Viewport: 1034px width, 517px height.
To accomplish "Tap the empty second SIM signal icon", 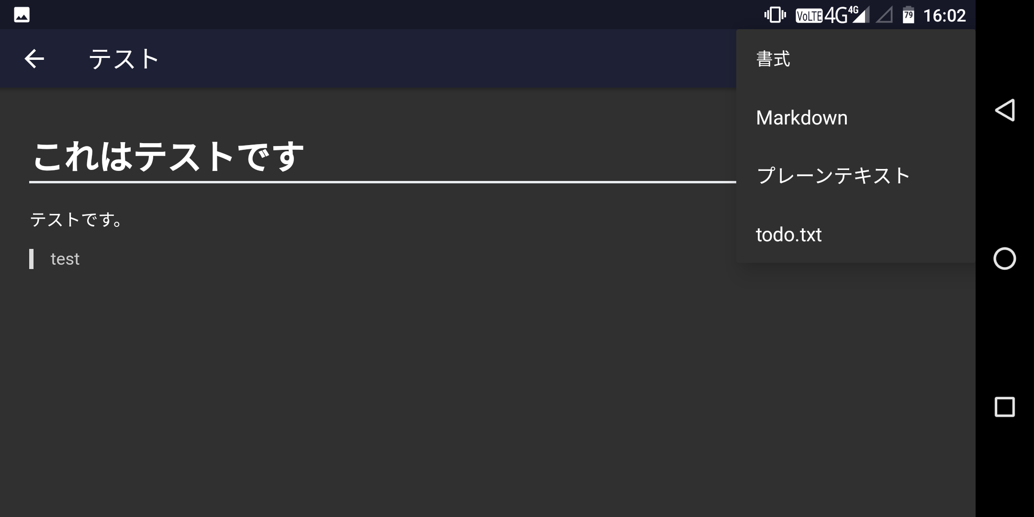I will pos(884,15).
